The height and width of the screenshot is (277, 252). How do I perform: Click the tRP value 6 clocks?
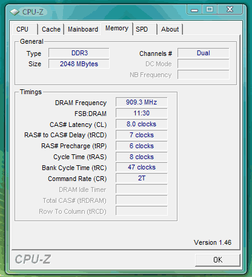coord(142,146)
